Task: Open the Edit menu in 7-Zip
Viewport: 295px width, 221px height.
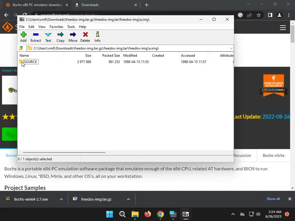Action: [x=31, y=27]
